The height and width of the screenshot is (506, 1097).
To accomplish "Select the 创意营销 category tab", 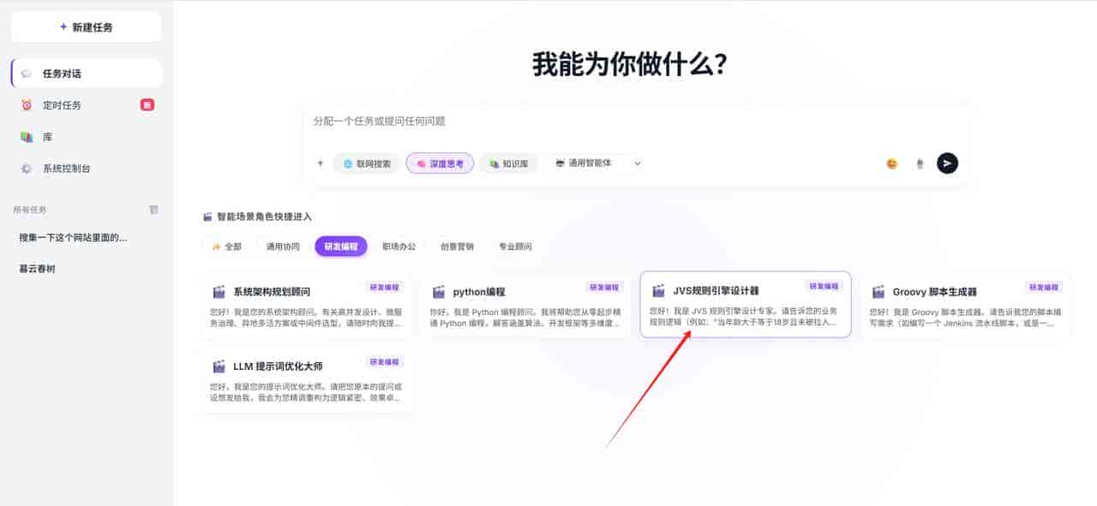I will pos(458,247).
